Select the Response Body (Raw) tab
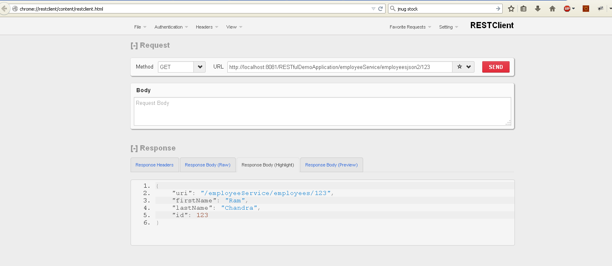This screenshot has height=266, width=612. pos(208,164)
